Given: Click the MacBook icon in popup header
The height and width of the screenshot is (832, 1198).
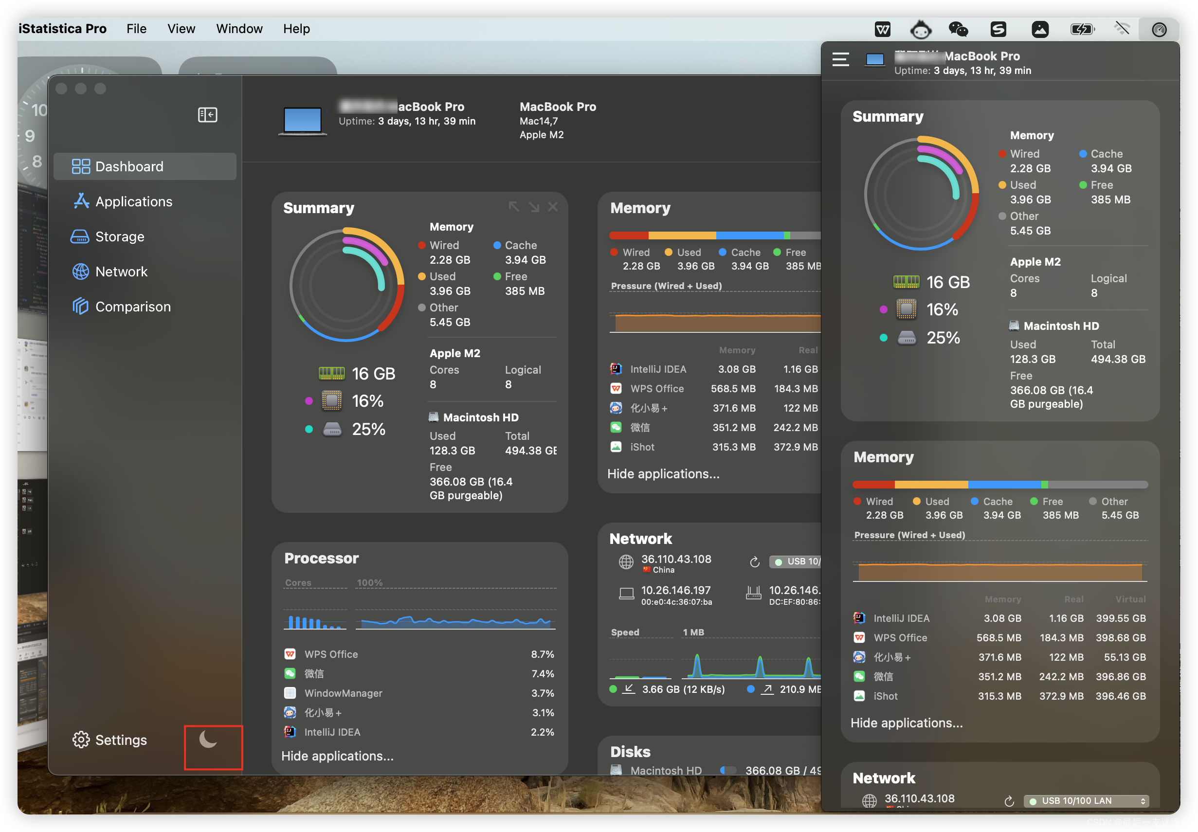Looking at the screenshot, I should click(x=874, y=60).
